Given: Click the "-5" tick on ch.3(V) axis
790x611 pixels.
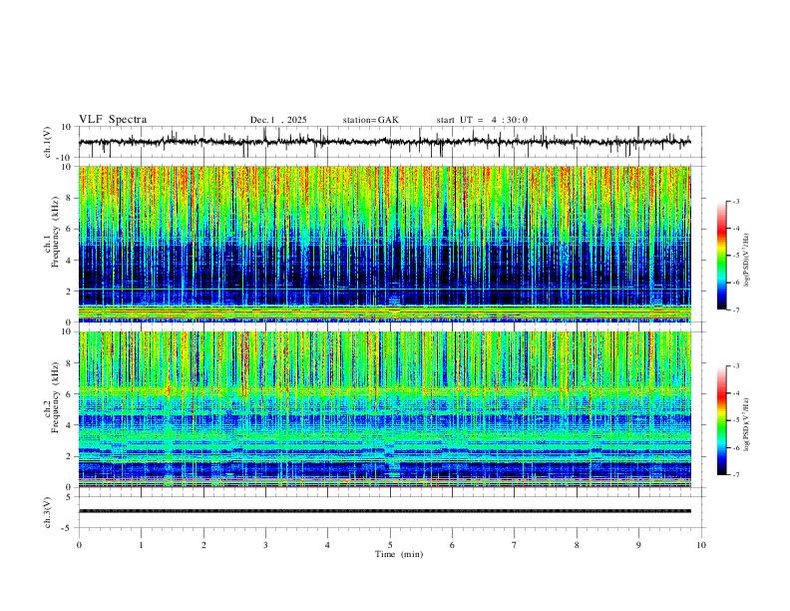Looking at the screenshot, I should tap(68, 528).
